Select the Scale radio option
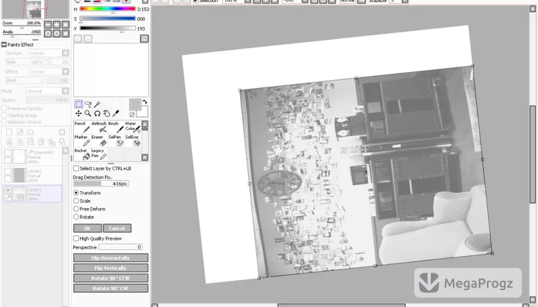The image size is (538, 307). [76, 201]
